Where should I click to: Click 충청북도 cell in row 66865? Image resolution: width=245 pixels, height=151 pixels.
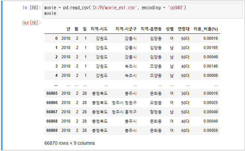[100, 93]
